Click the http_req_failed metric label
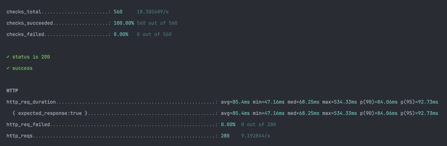 tap(28, 124)
